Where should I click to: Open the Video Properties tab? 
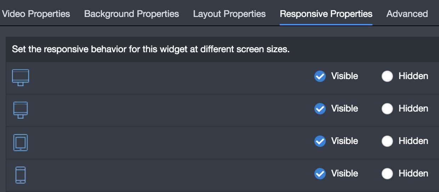click(x=36, y=14)
